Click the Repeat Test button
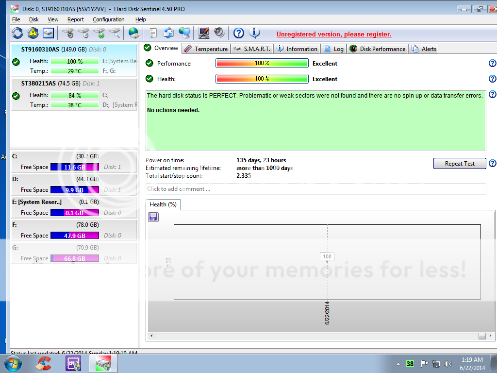 click(459, 164)
